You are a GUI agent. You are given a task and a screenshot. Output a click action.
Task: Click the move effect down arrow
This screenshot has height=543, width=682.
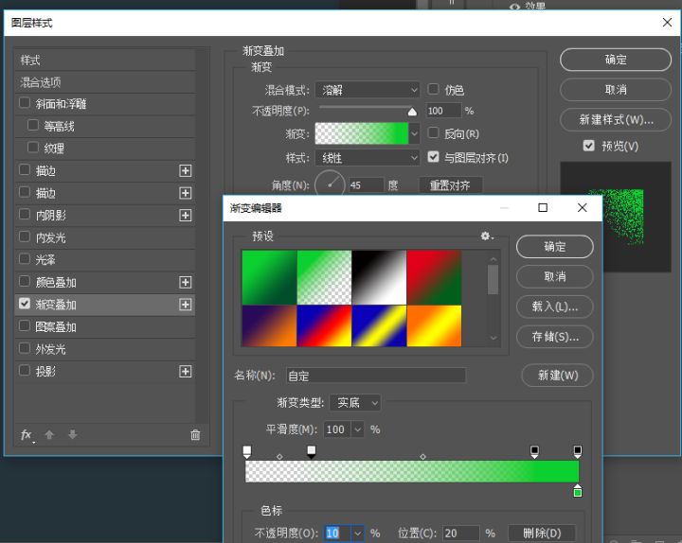pos(72,435)
